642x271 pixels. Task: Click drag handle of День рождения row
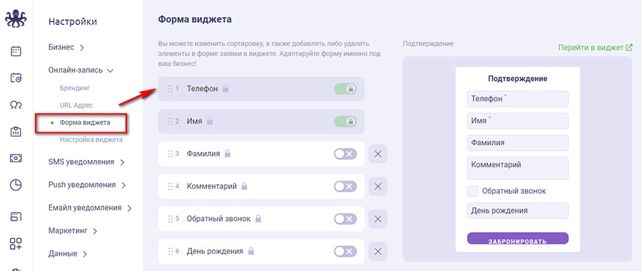[170, 251]
